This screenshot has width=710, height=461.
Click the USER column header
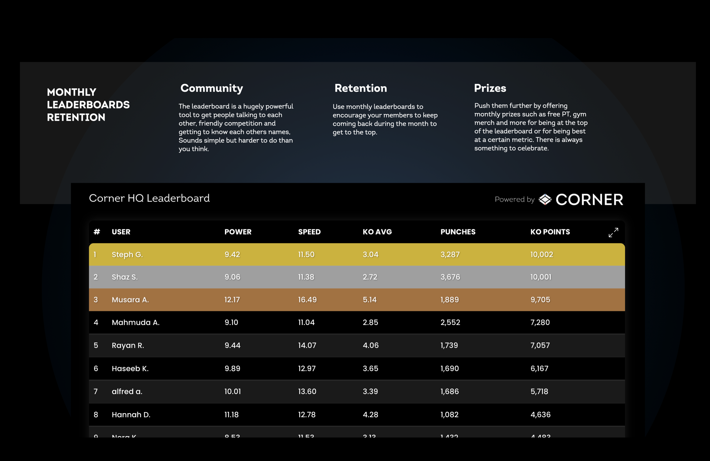click(x=121, y=232)
